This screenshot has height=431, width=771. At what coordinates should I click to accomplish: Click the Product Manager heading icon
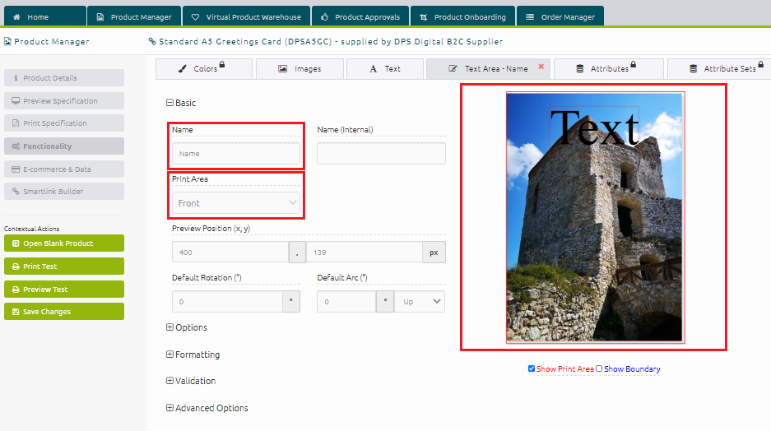pyautogui.click(x=7, y=41)
